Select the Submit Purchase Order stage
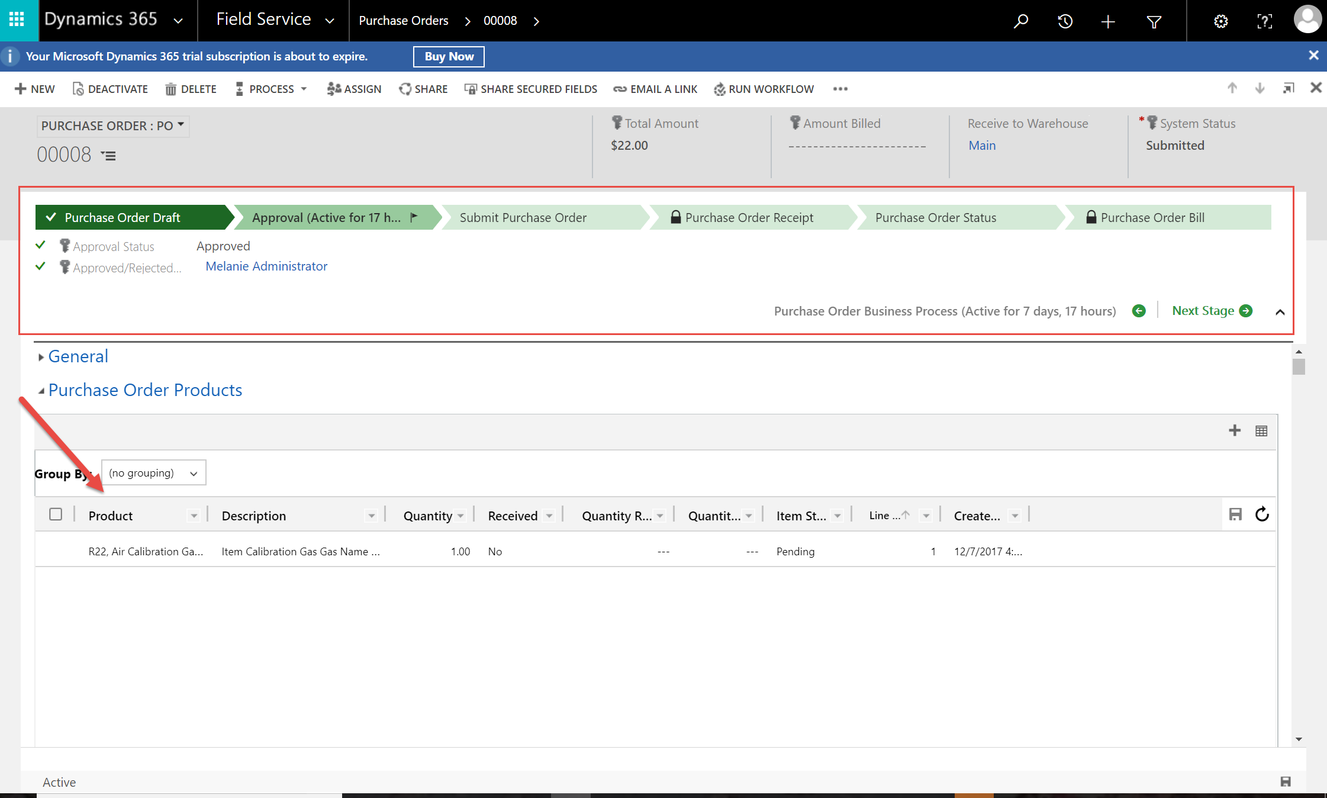 coord(523,218)
